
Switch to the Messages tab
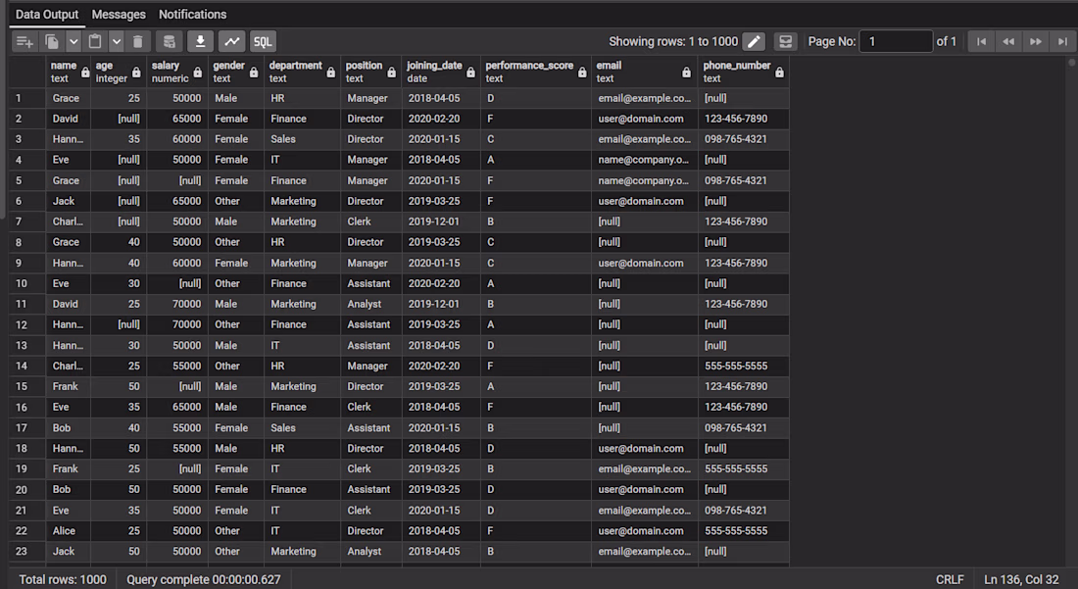119,15
